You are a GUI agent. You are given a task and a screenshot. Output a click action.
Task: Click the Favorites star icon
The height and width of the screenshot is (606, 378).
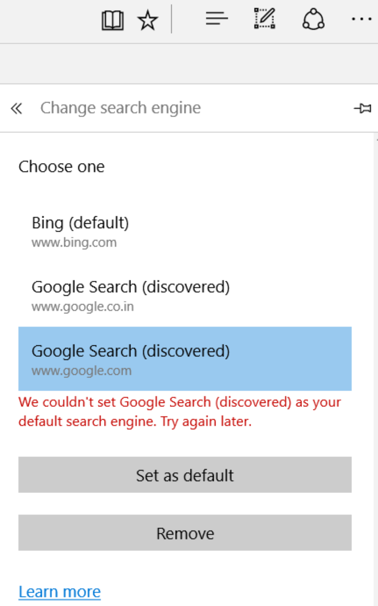[x=147, y=20]
